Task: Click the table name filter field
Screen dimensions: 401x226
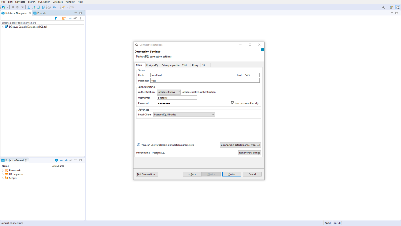Action: [42, 23]
